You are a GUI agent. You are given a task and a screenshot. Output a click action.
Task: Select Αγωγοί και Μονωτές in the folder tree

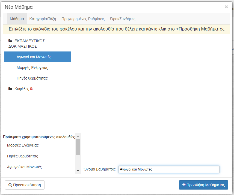tap(37, 57)
